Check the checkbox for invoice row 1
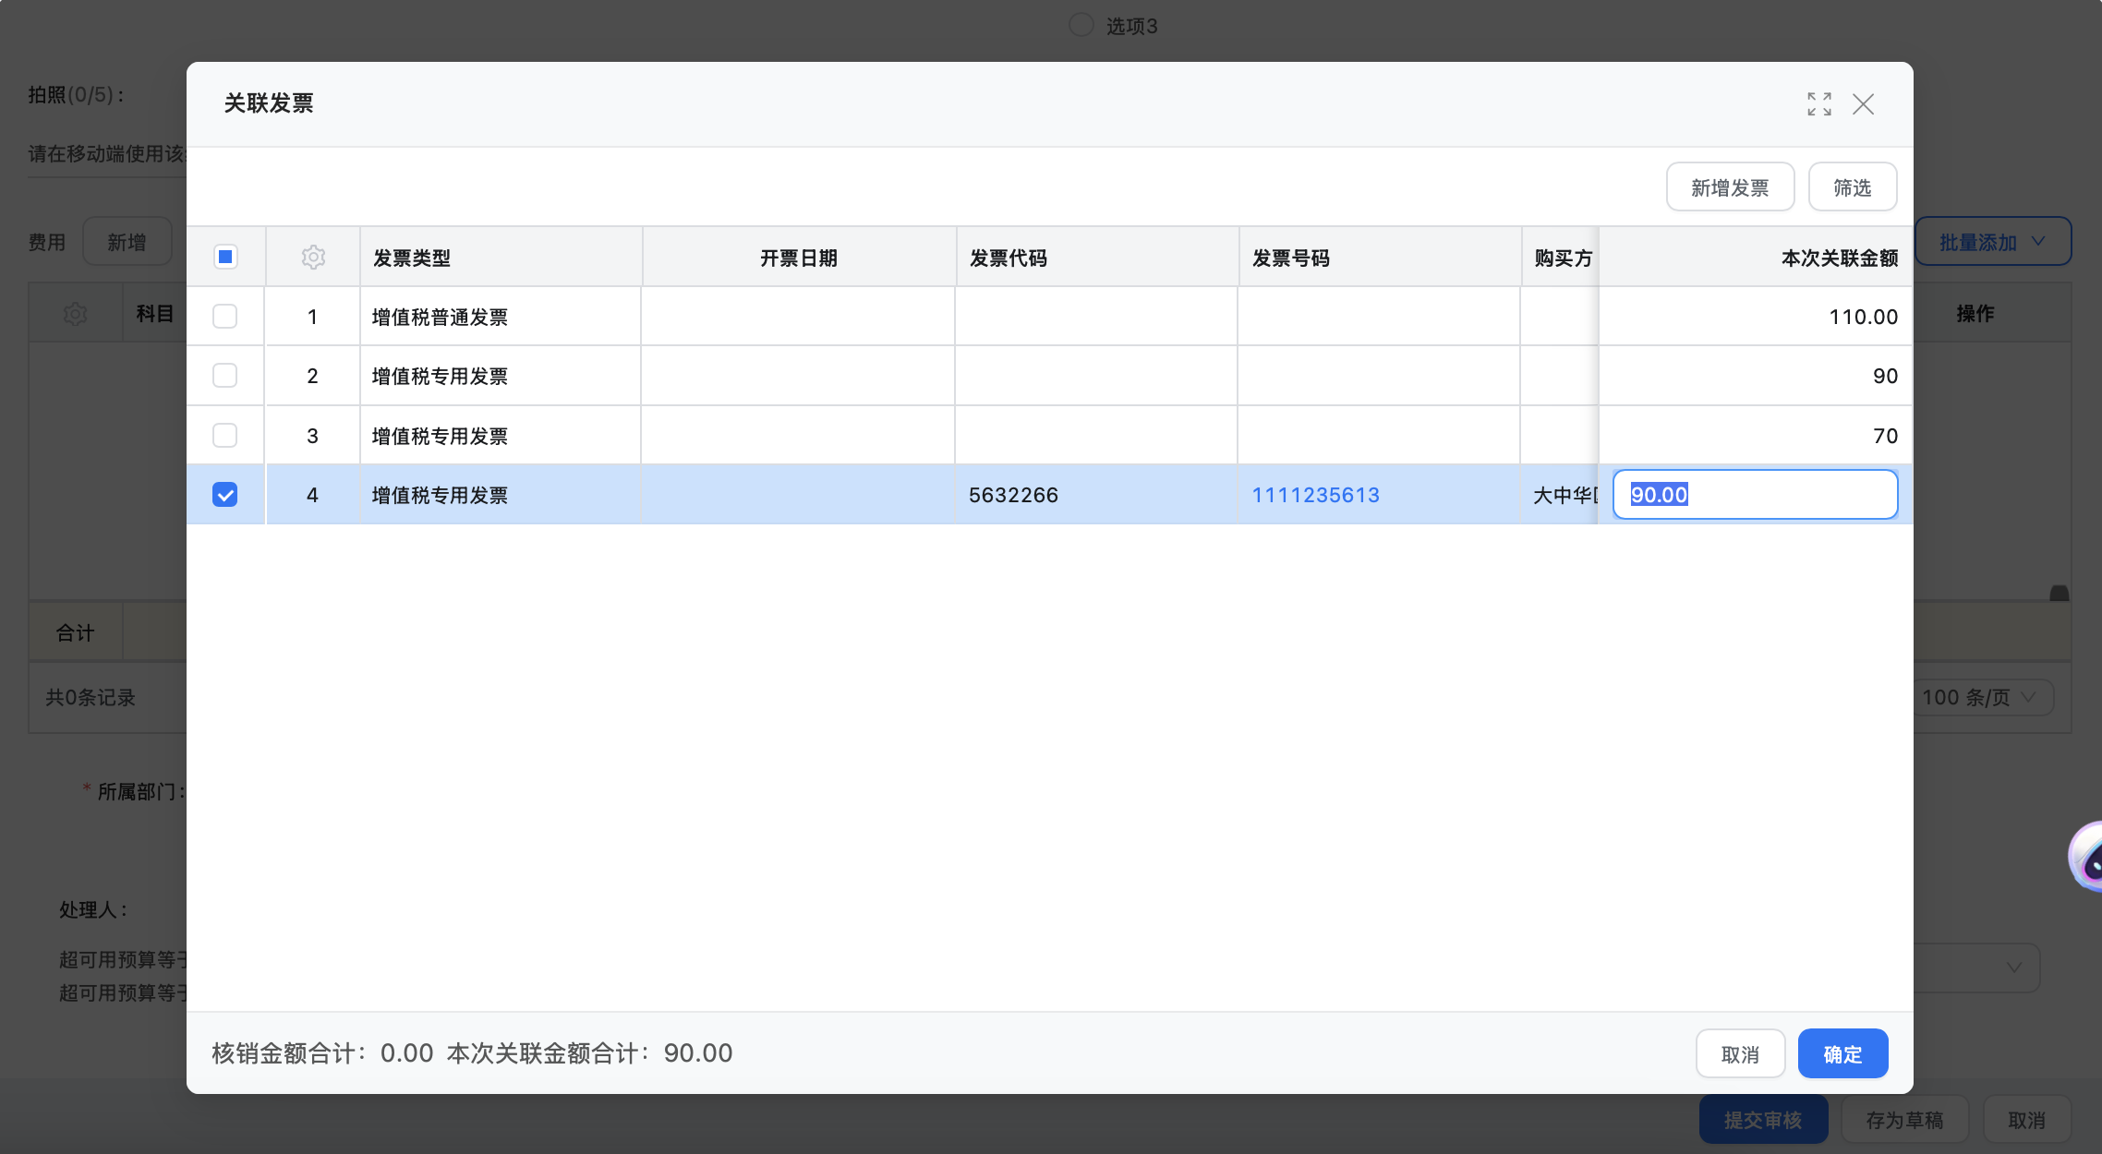The height and width of the screenshot is (1154, 2102). pos(225,317)
